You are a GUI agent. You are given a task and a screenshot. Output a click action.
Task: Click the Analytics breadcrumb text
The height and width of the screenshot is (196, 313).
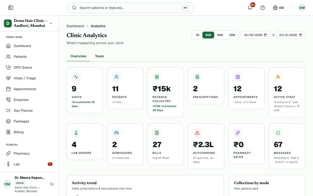click(98, 26)
